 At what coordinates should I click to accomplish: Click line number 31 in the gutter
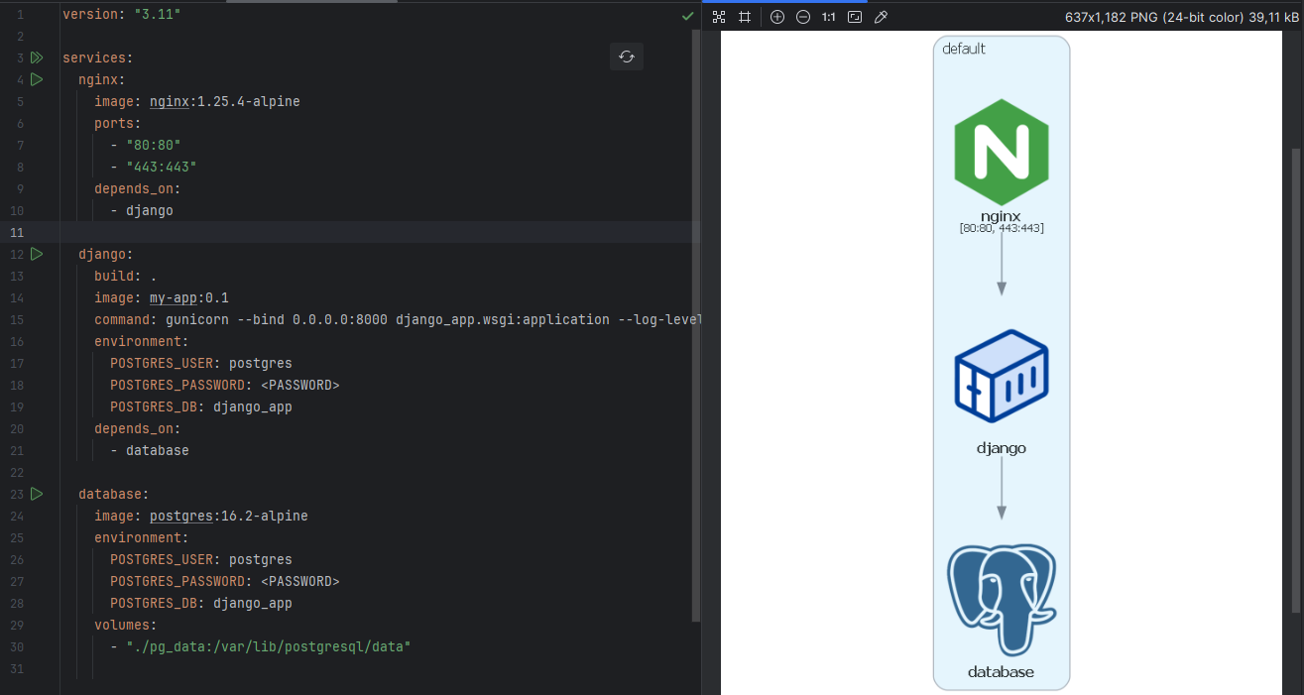point(16,668)
